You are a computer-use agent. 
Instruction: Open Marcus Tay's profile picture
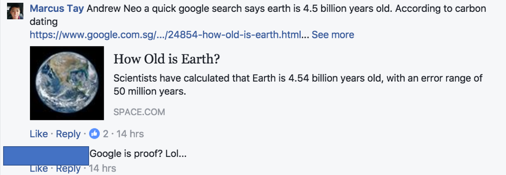point(13,13)
